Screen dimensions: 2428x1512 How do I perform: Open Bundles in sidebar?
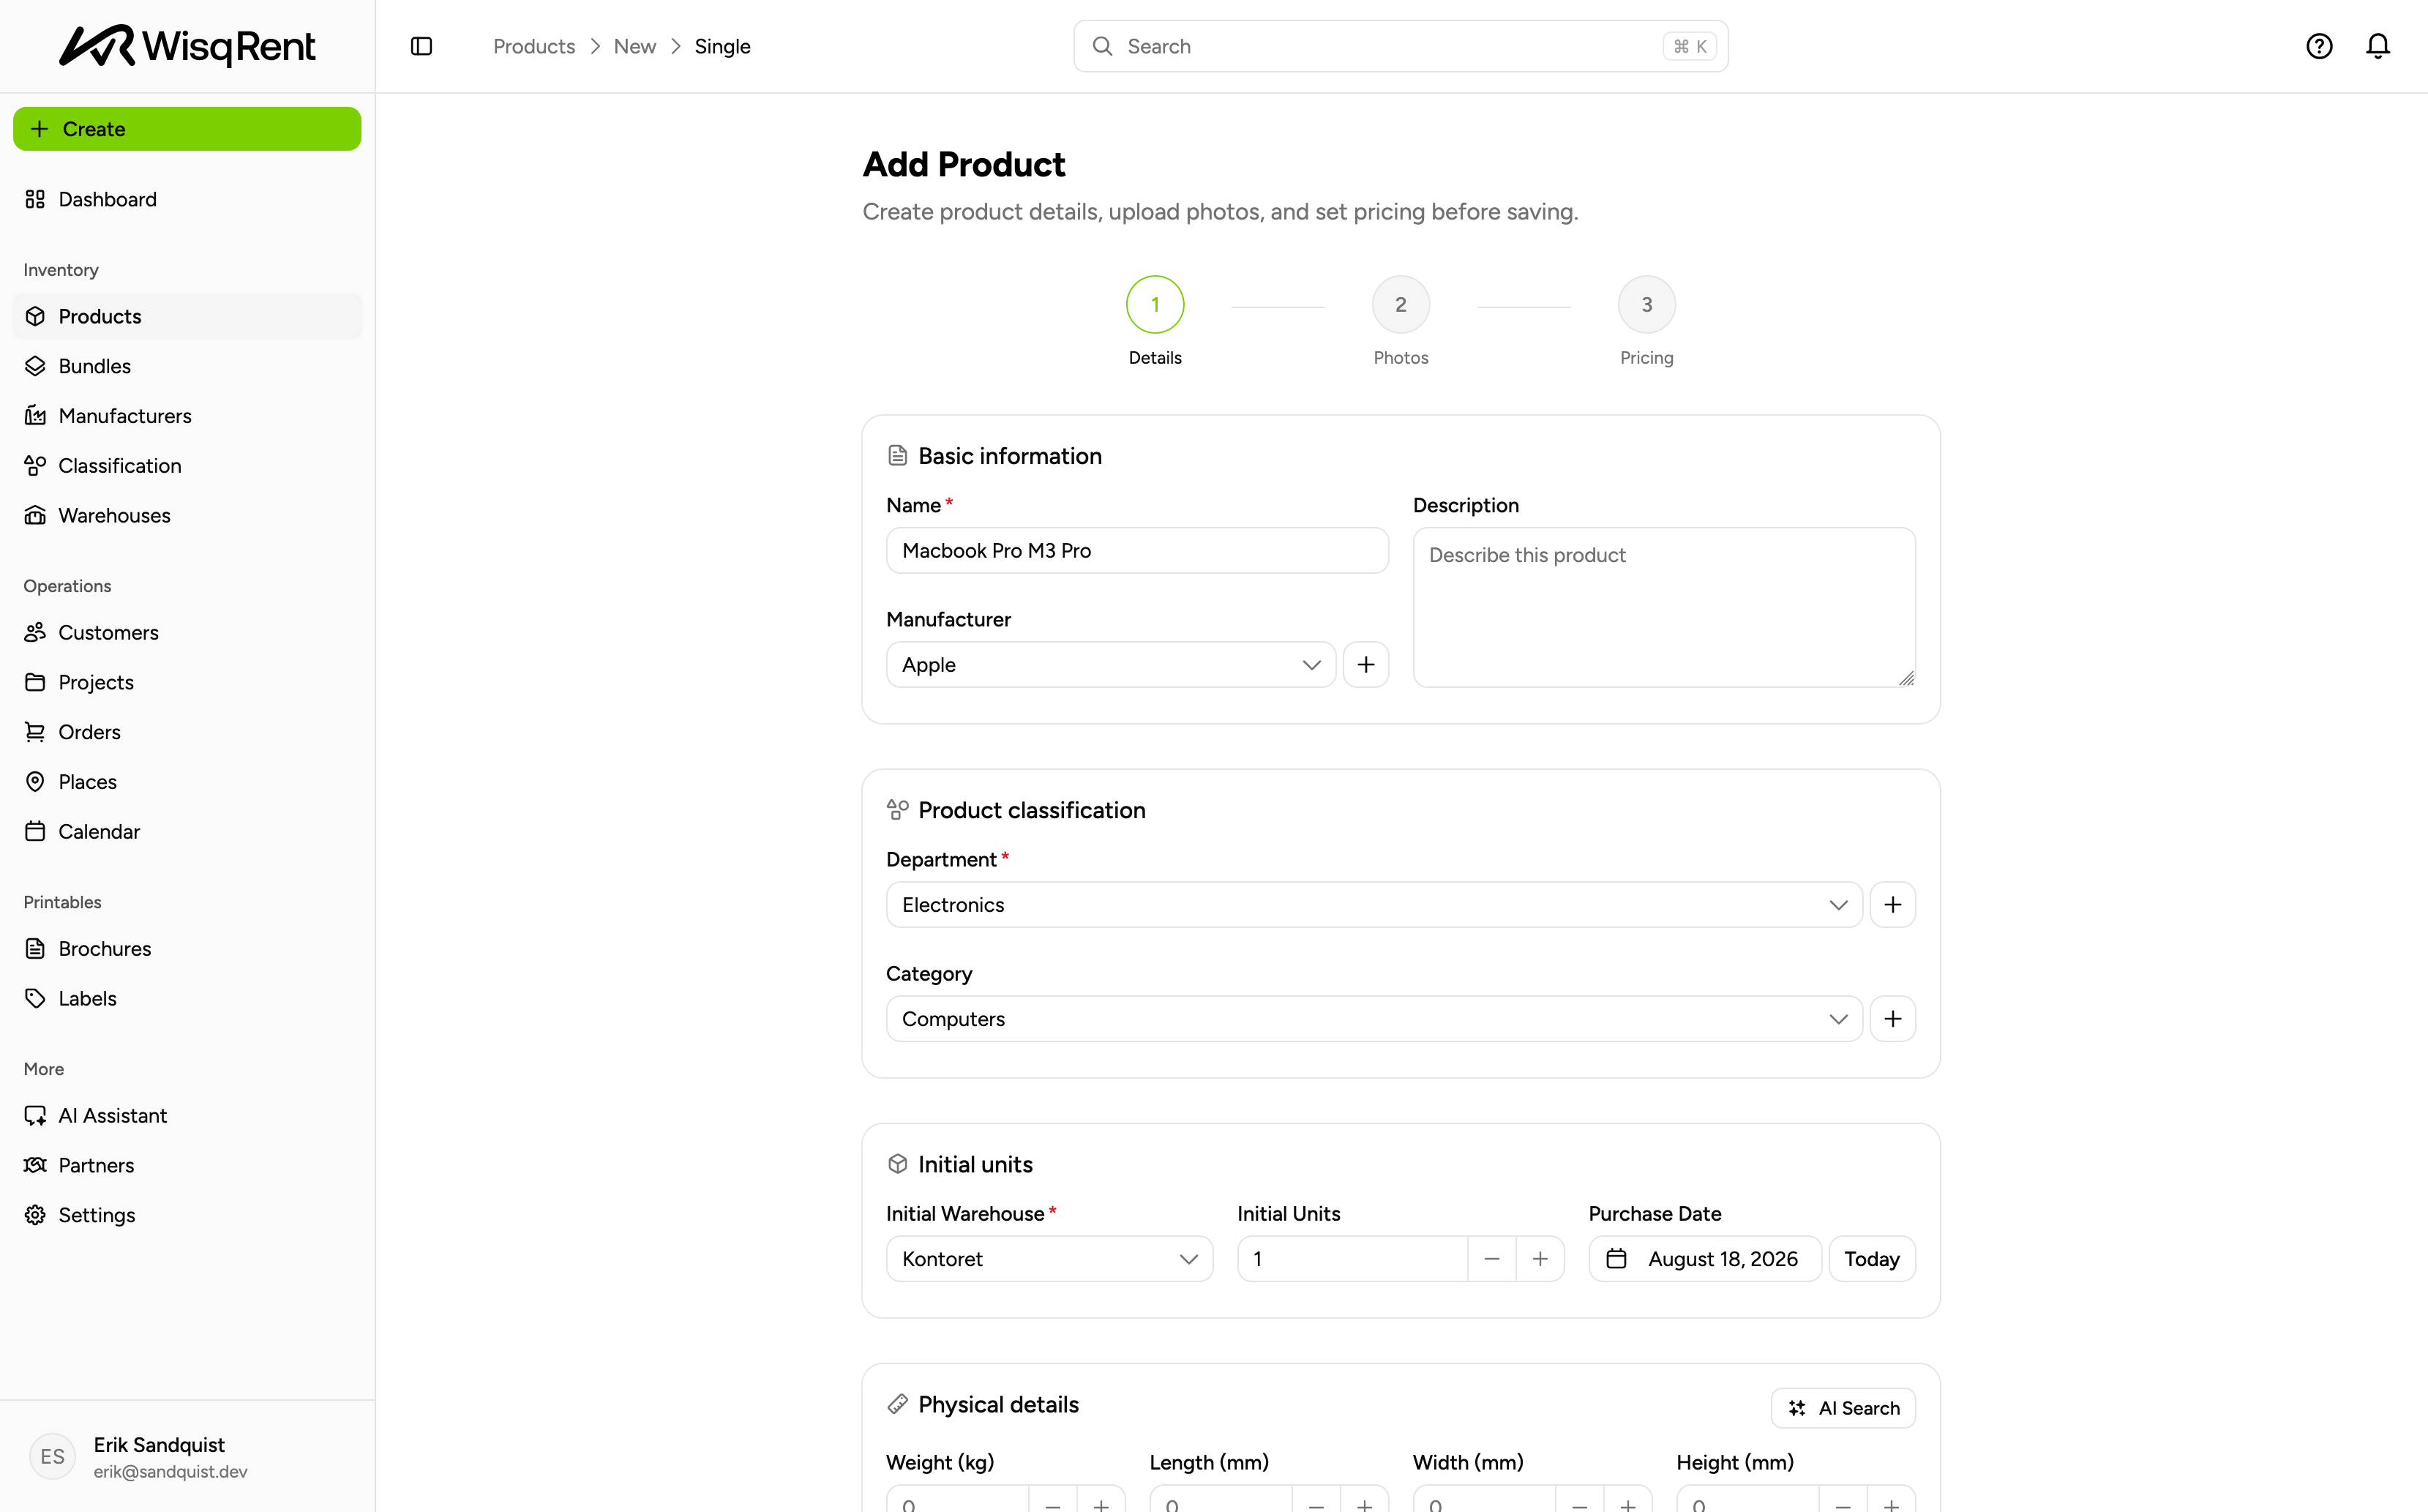[187, 366]
